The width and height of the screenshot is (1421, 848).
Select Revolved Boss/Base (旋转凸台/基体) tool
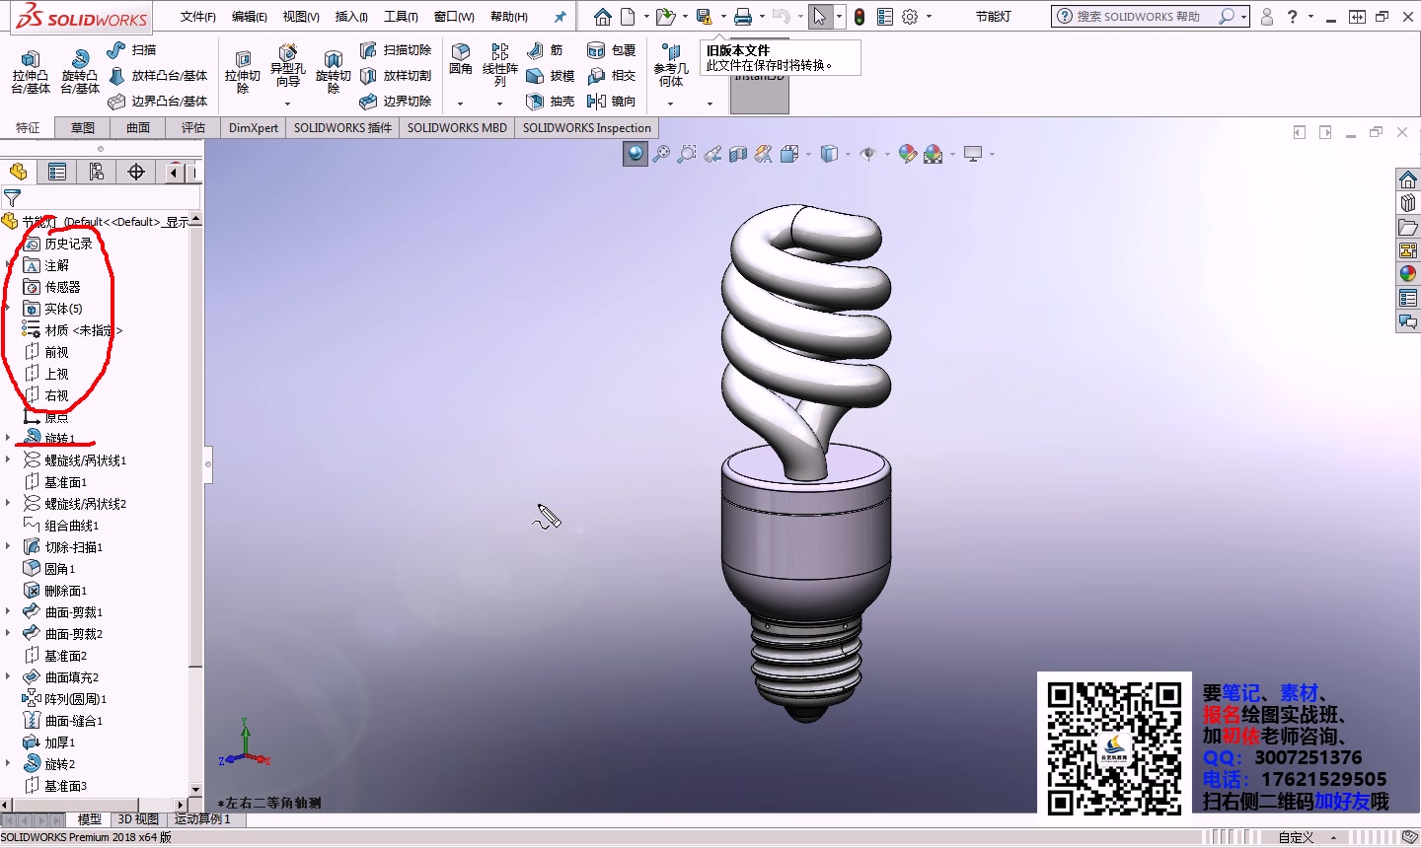[80, 72]
